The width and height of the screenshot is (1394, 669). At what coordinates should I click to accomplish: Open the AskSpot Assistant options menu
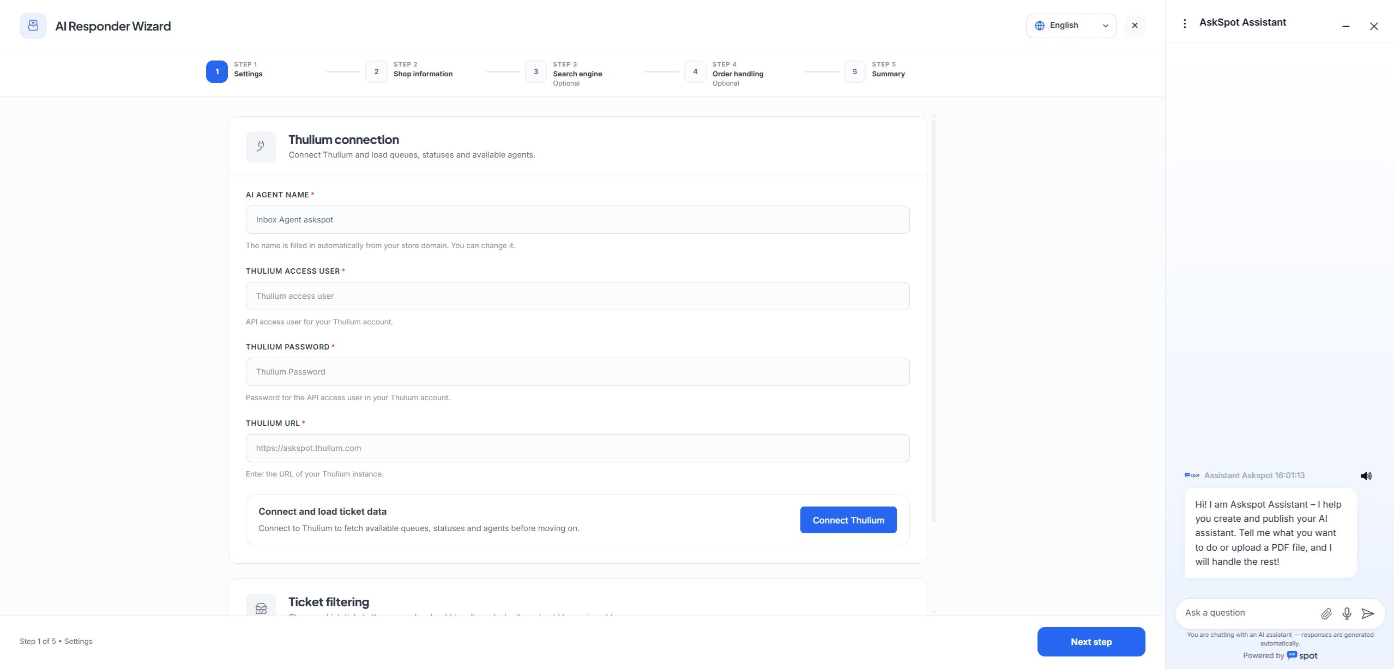(1185, 23)
